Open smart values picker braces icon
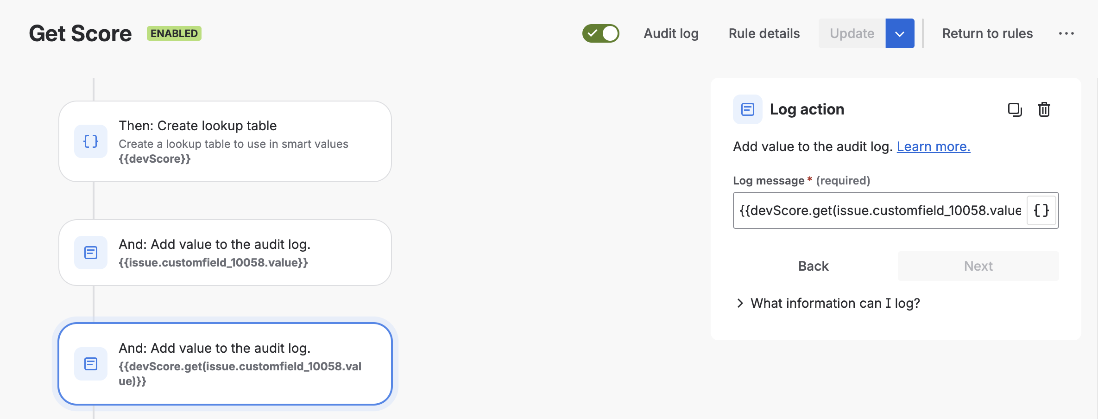 coord(1041,210)
